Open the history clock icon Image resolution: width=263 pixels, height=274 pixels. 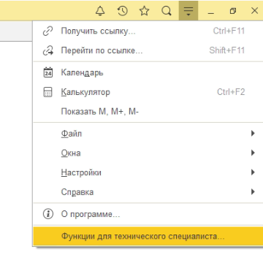(x=122, y=11)
